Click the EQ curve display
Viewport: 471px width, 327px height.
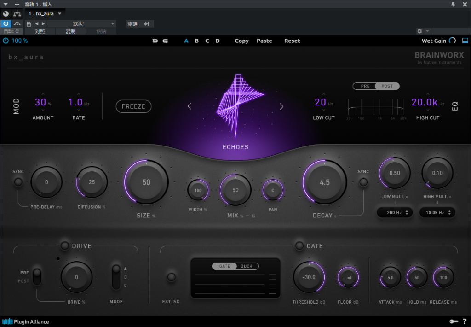tap(376, 107)
